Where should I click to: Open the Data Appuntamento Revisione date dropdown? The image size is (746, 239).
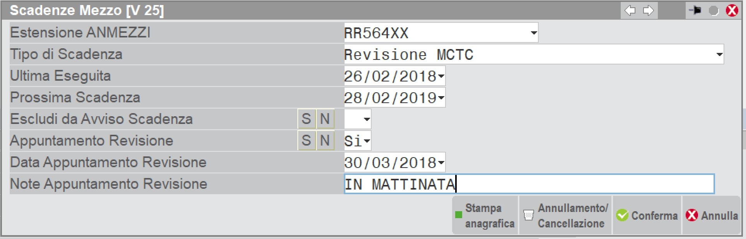click(x=441, y=163)
